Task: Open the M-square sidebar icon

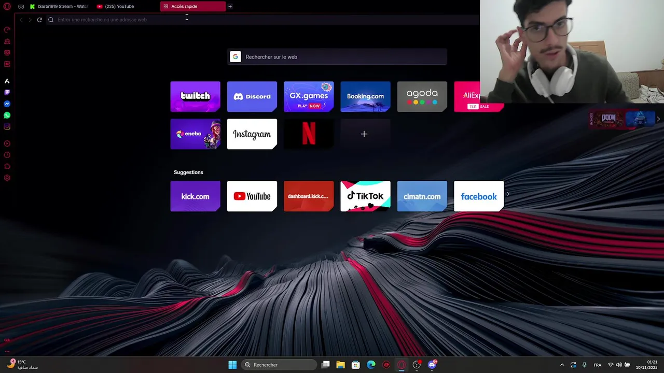Action: (7, 64)
